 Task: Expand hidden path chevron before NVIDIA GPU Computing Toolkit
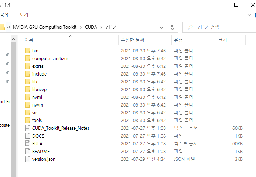(x=8, y=27)
